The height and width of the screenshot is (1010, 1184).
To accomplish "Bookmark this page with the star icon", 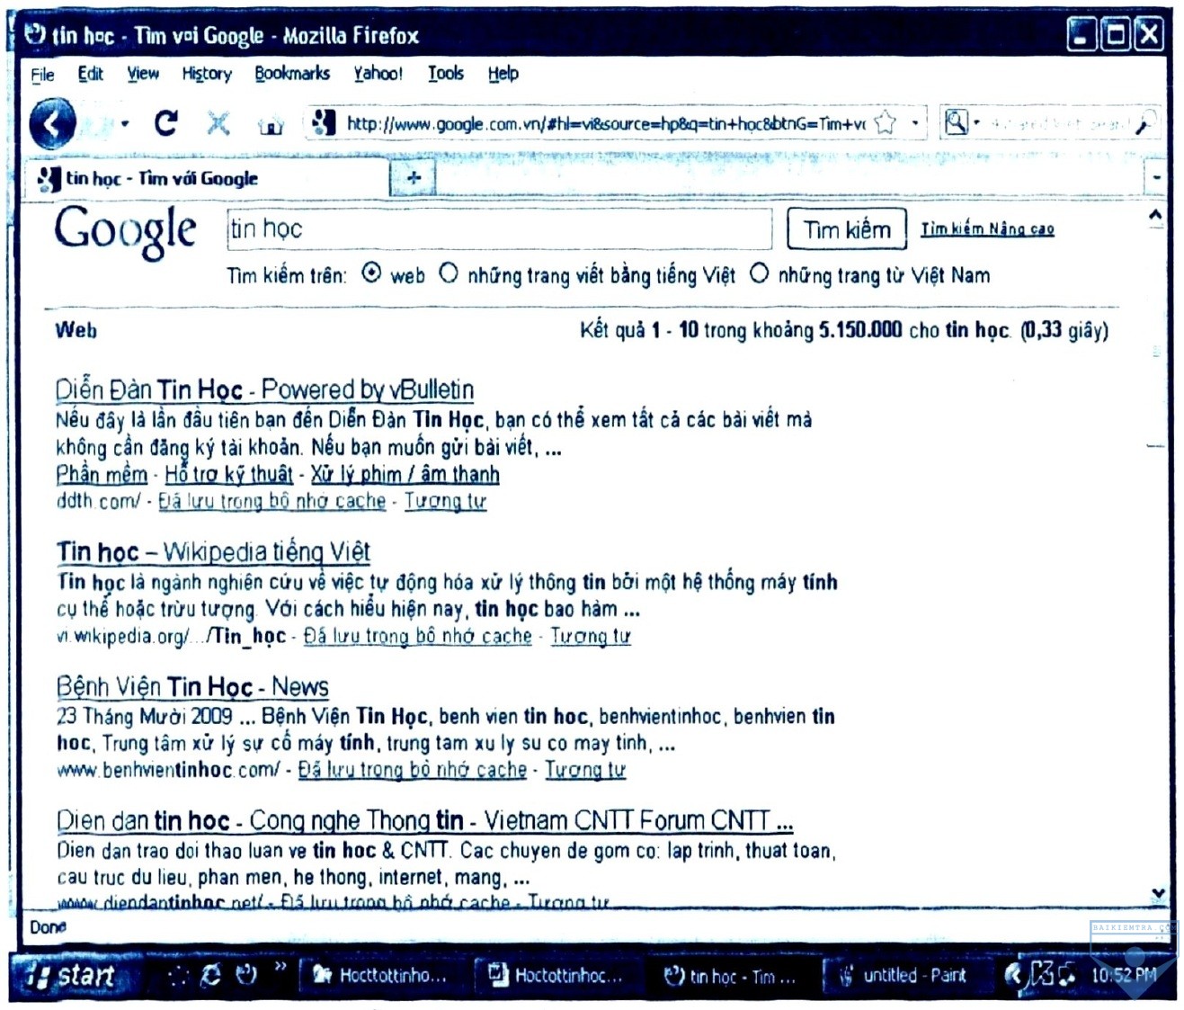I will tap(886, 122).
